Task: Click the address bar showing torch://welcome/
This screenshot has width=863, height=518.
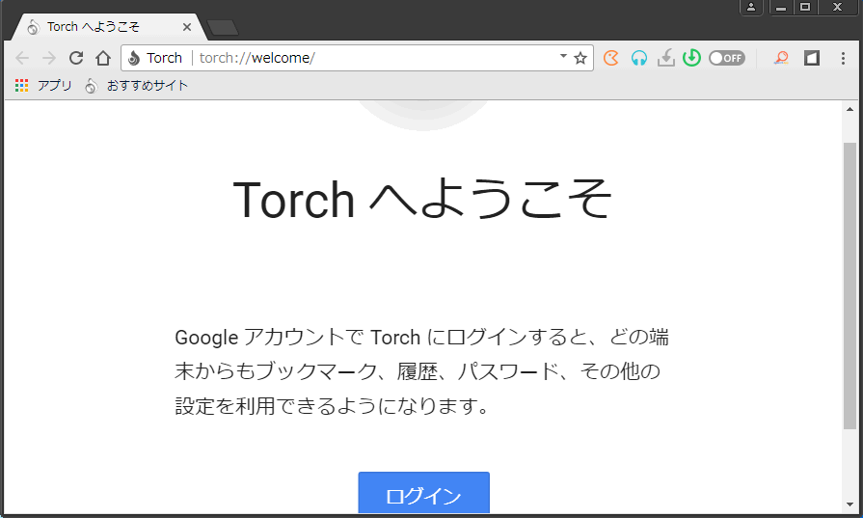Action: (x=376, y=58)
